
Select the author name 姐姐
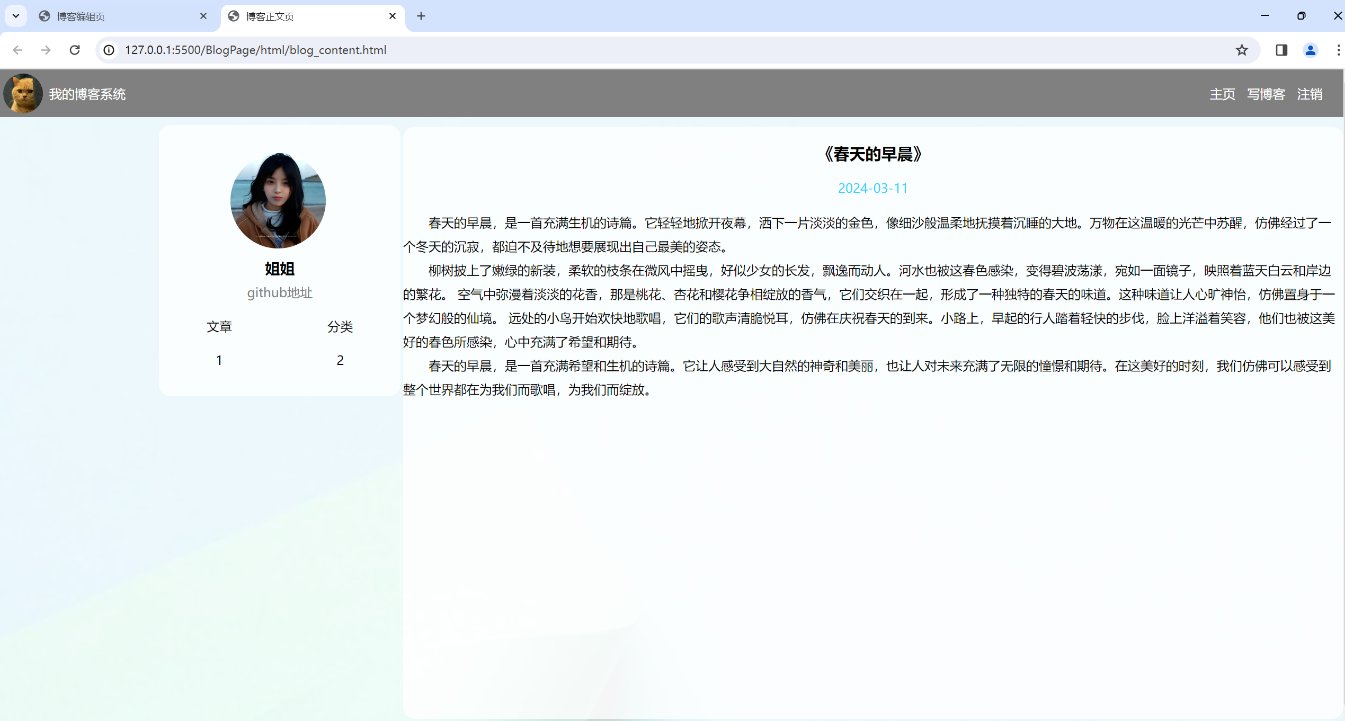pos(280,269)
